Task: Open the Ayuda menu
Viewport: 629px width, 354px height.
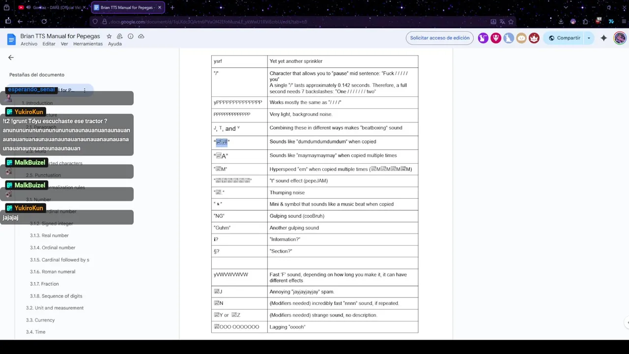Action: pyautogui.click(x=115, y=44)
